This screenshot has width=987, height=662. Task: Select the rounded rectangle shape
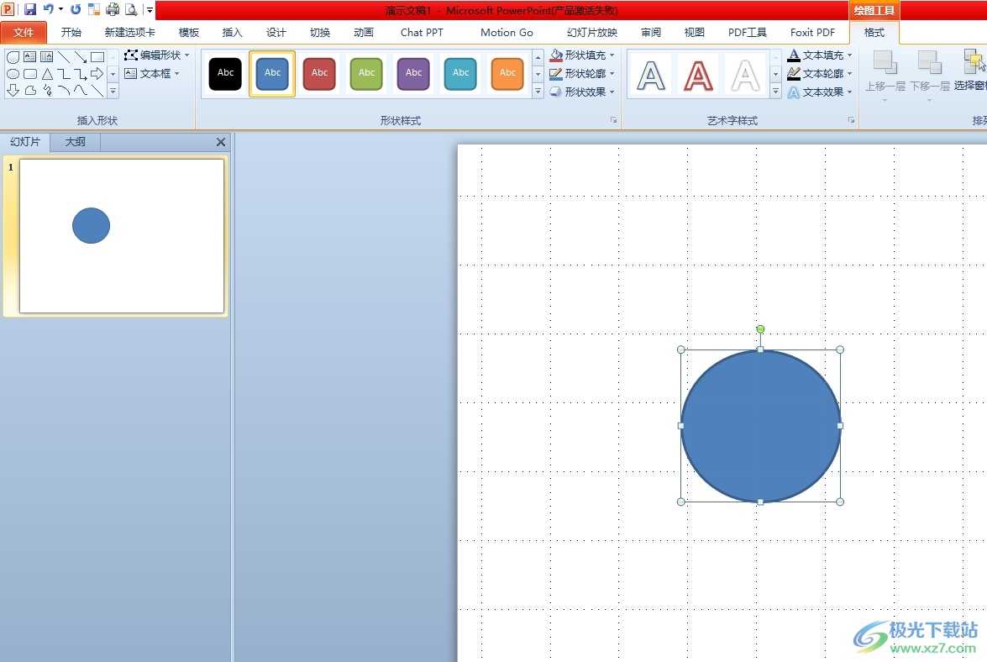(29, 74)
